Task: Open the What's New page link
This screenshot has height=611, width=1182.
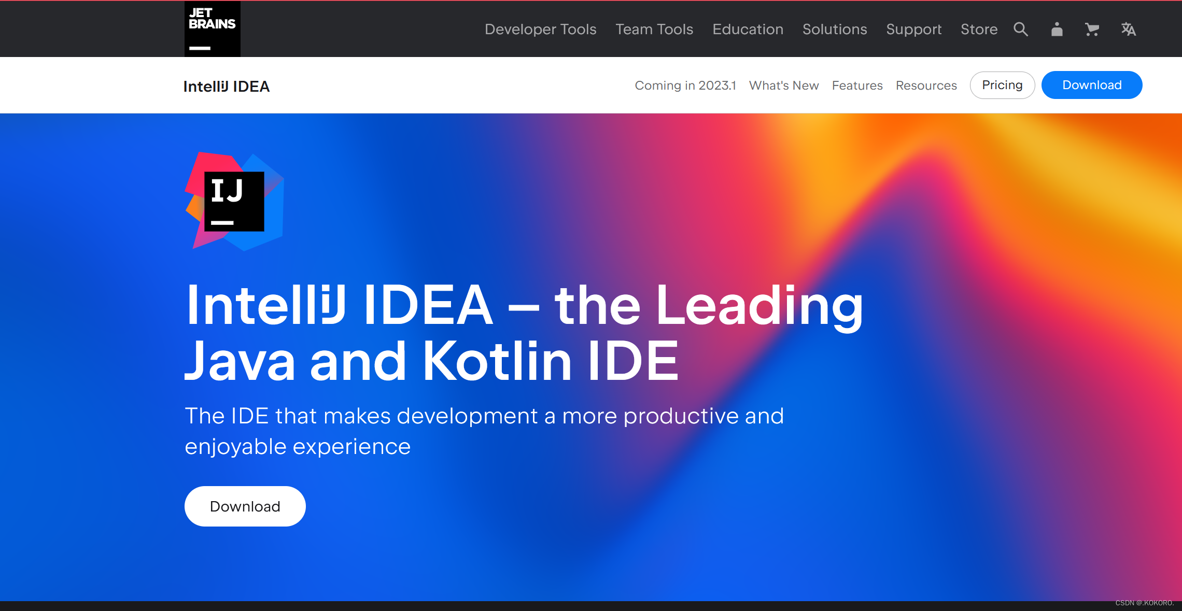Action: click(784, 86)
